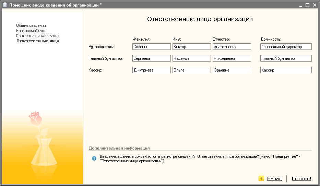
Task: Edit the director's surname field Солонин
Action: [151, 47]
